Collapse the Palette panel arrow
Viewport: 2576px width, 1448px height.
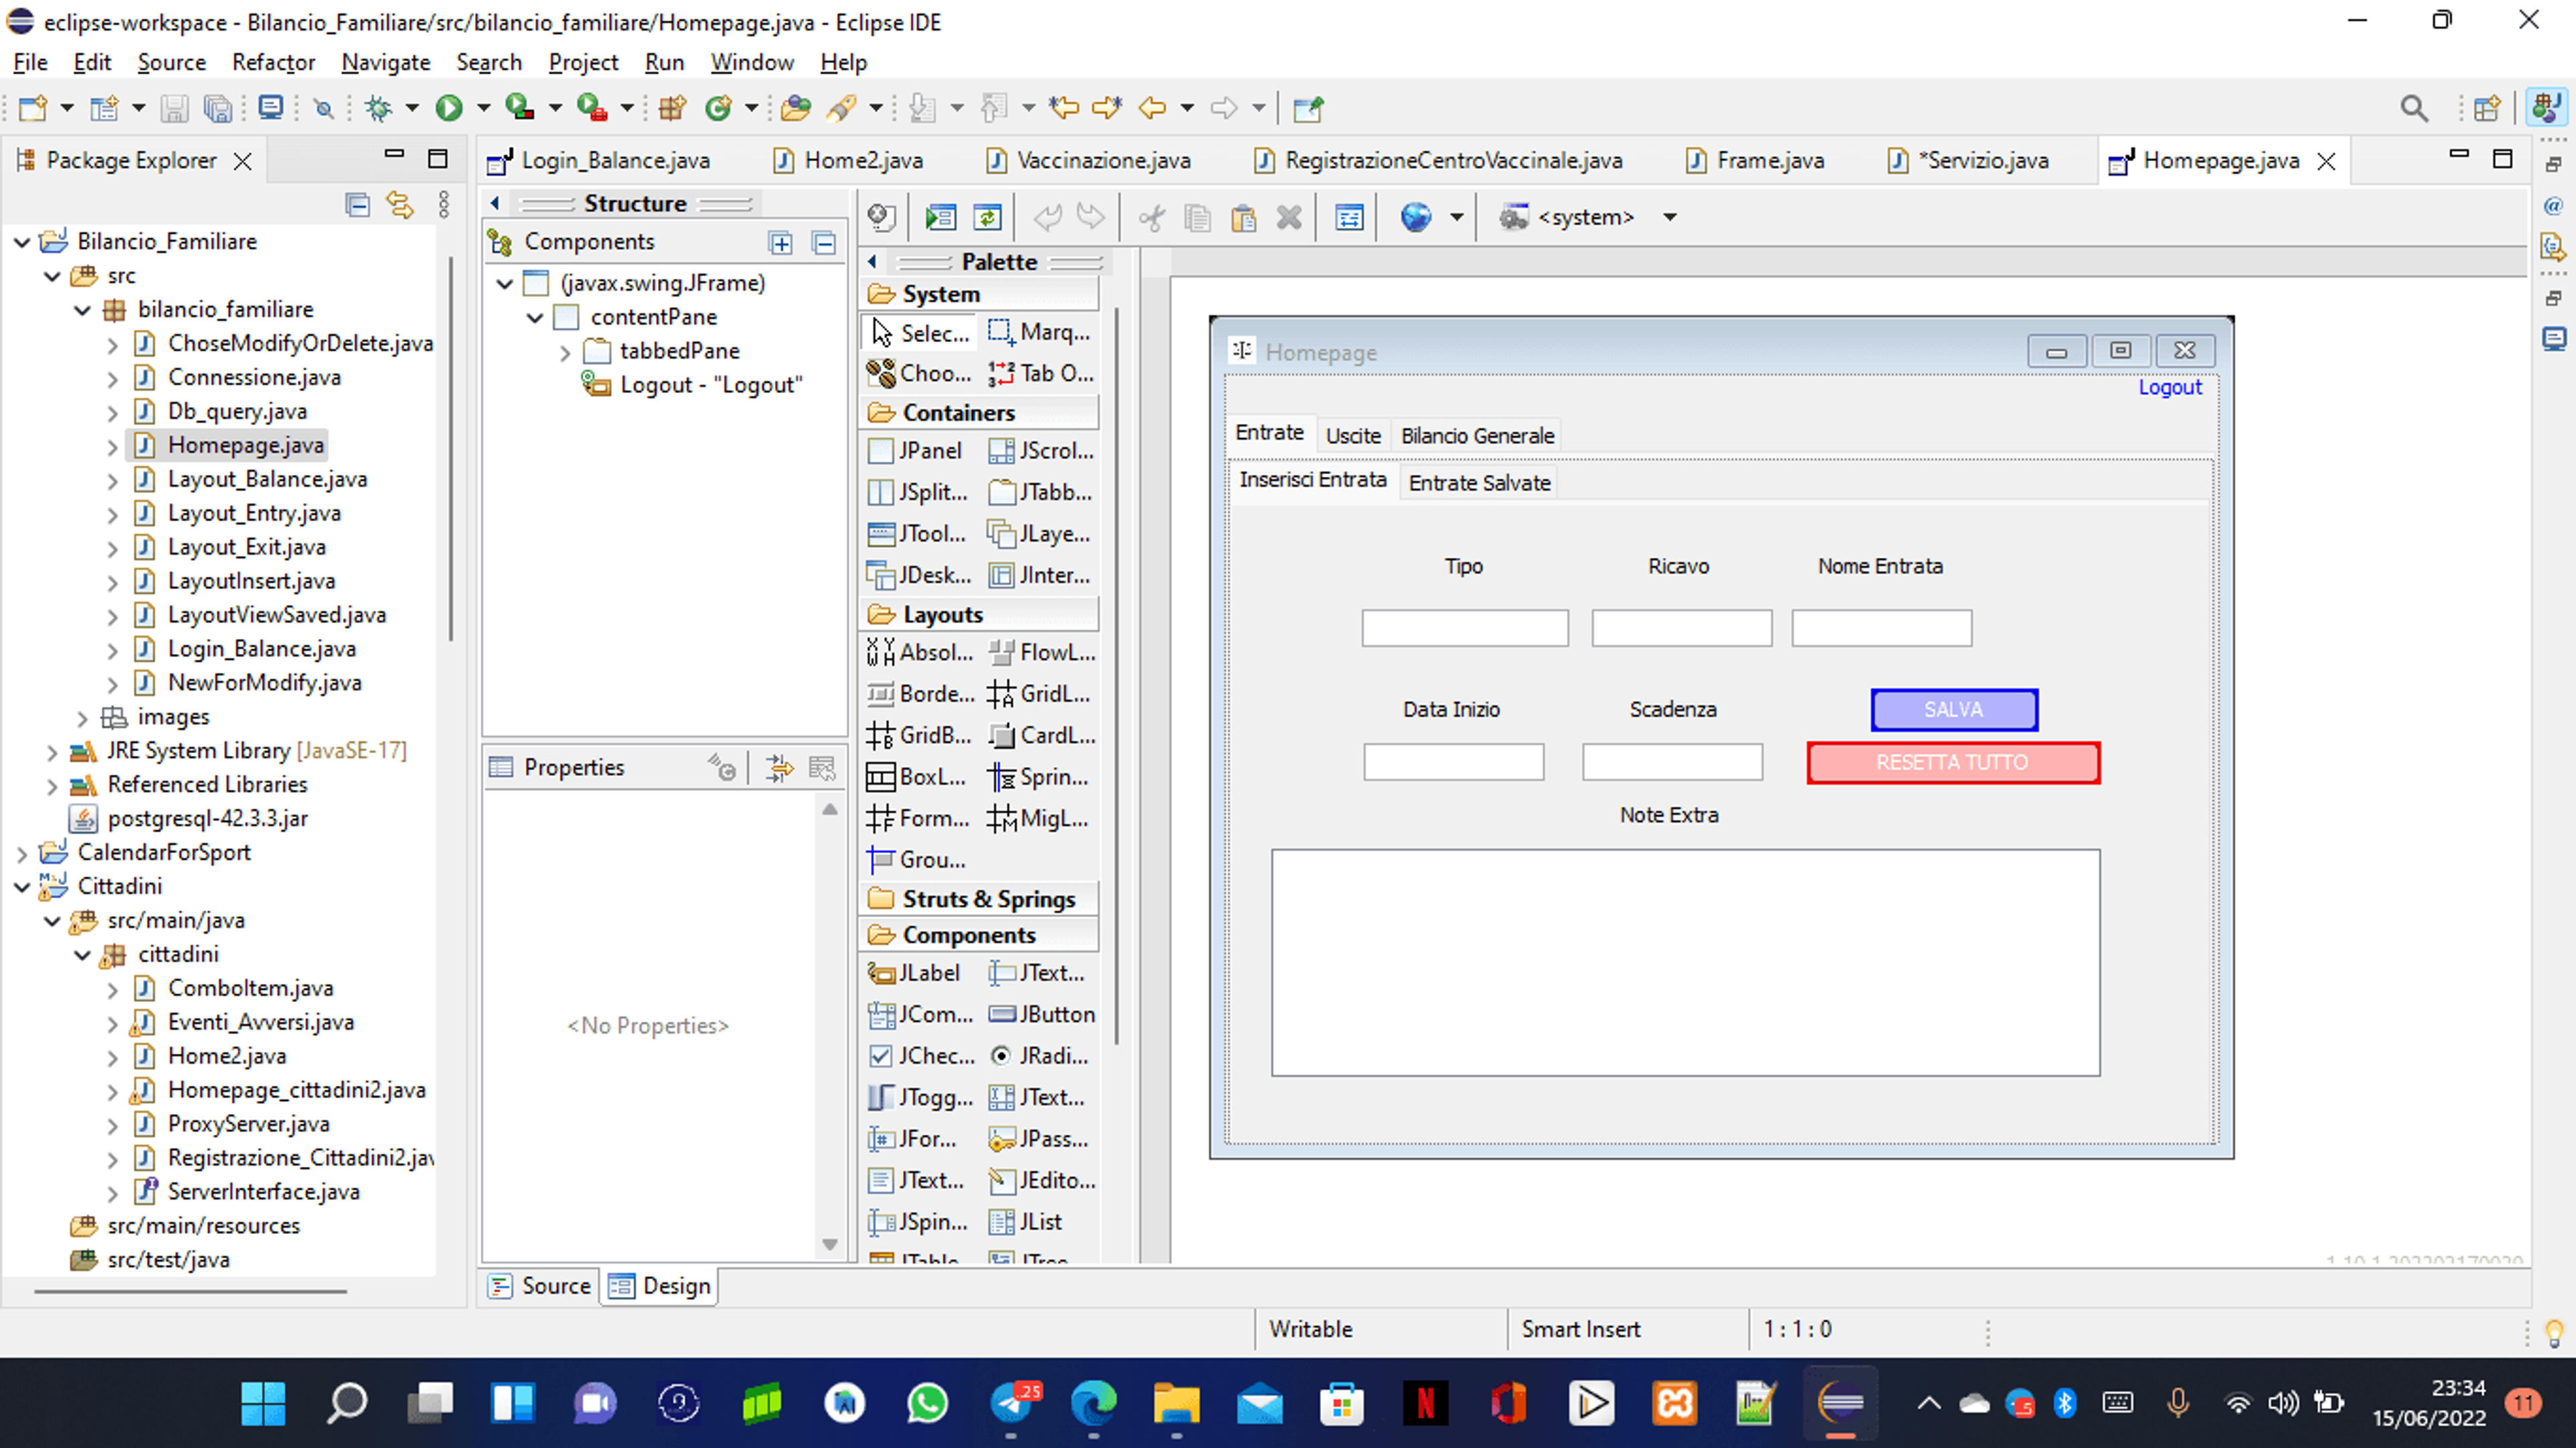click(x=872, y=262)
